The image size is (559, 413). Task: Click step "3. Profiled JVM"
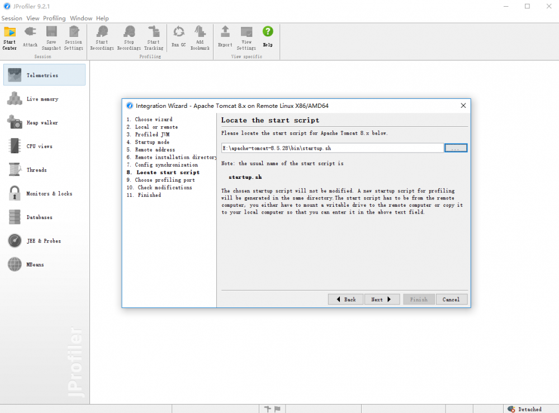click(x=148, y=134)
